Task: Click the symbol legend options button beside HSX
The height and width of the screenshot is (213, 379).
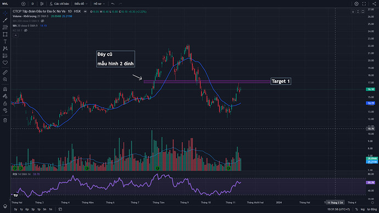Action: click(x=85, y=12)
